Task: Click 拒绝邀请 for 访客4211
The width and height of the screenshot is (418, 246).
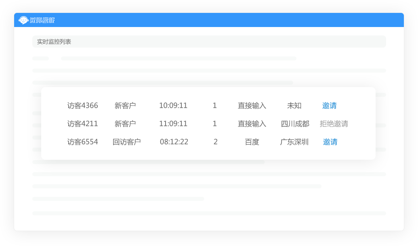Action: pyautogui.click(x=334, y=124)
